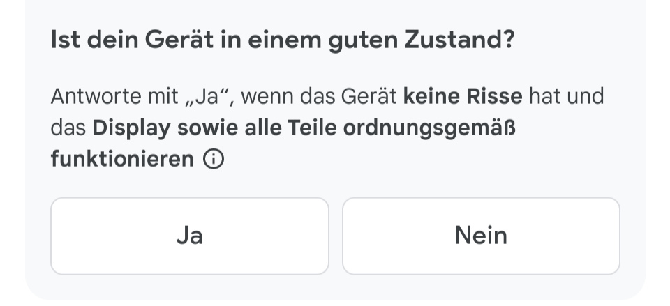670x306 pixels.
Task: Click the word "funktionieren"
Action: point(121,160)
